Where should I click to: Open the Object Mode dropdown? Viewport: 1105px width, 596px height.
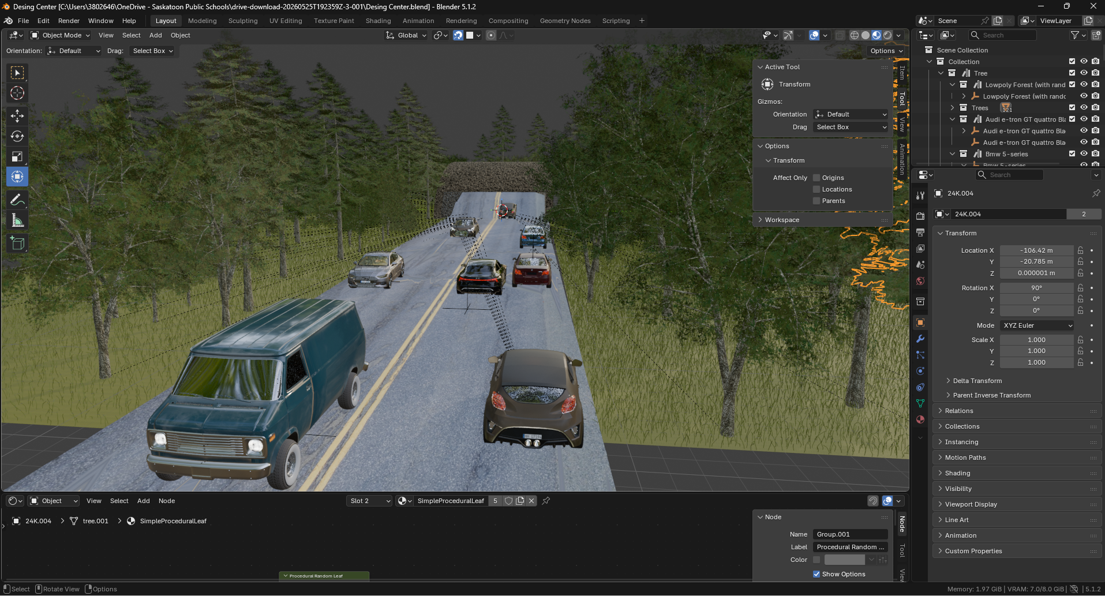click(x=61, y=35)
